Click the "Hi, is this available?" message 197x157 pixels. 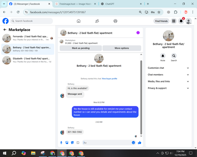(78, 88)
